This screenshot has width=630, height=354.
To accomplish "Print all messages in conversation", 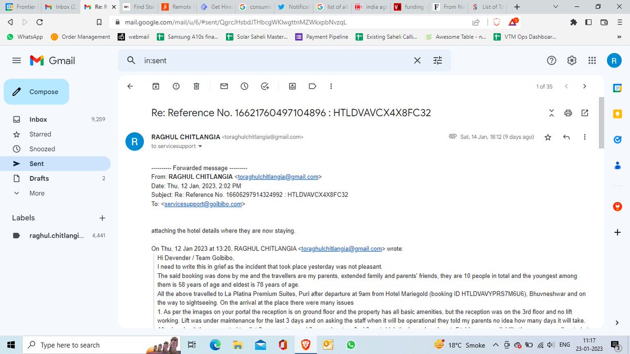I will 568,113.
